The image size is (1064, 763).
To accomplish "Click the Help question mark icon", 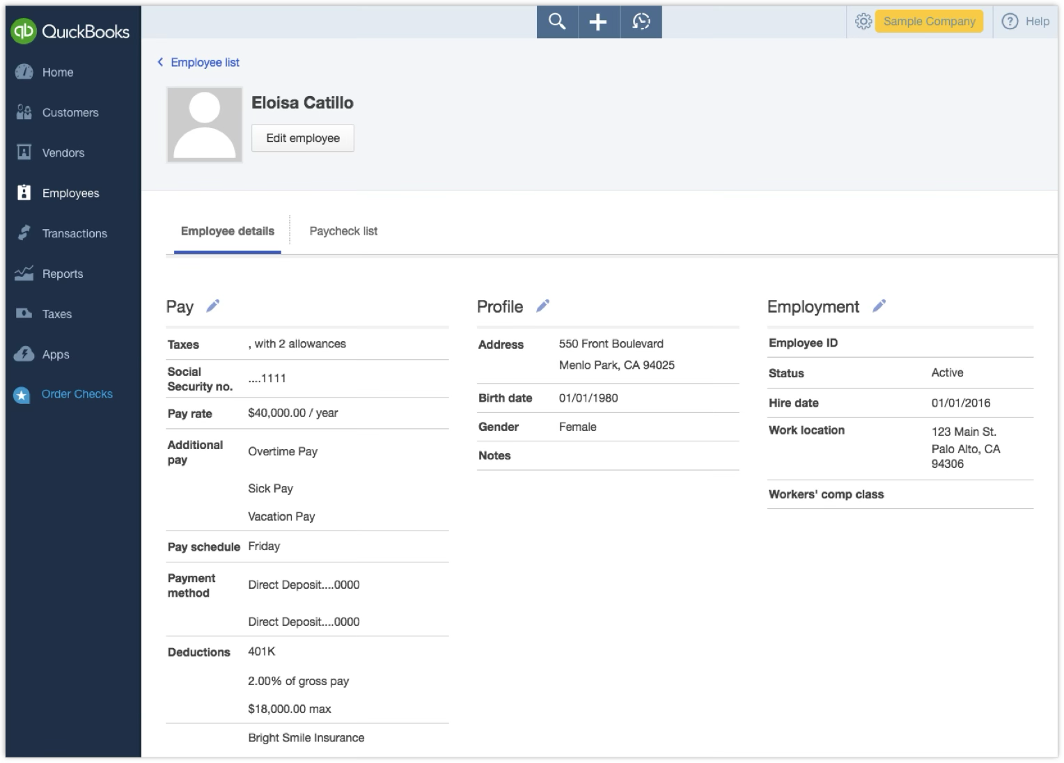I will click(x=1009, y=22).
